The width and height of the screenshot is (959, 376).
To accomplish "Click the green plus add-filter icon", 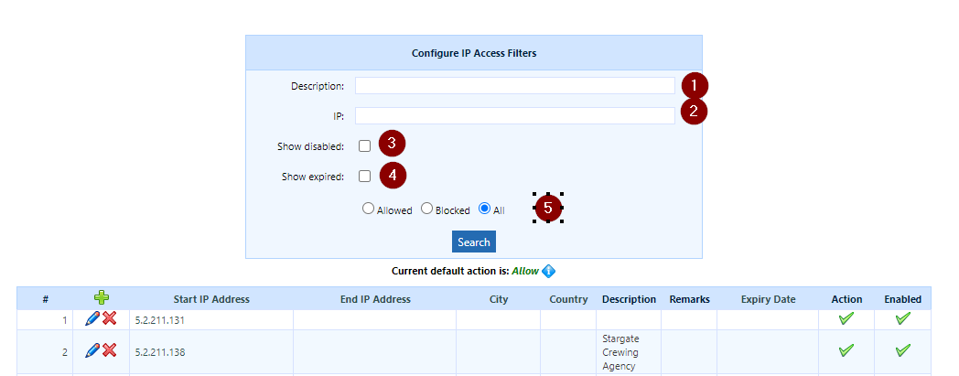I will (x=102, y=298).
